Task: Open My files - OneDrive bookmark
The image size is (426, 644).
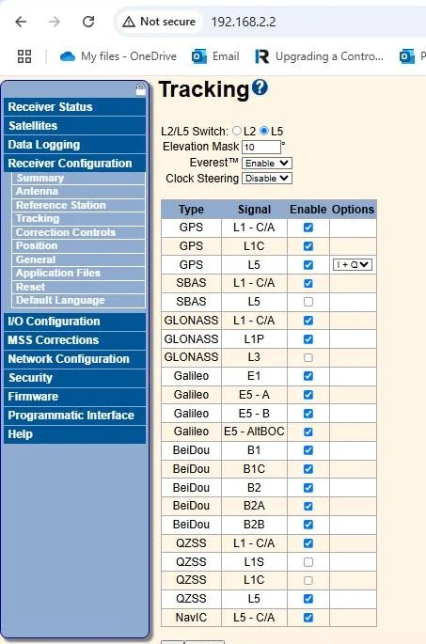Action: coord(118,56)
